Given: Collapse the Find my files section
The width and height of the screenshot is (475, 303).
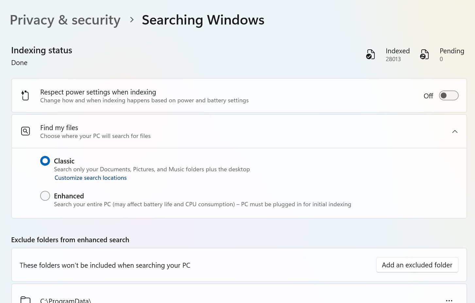Looking at the screenshot, I should 455,131.
